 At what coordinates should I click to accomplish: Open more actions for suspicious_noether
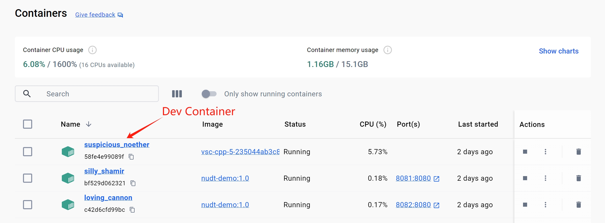pyautogui.click(x=545, y=152)
